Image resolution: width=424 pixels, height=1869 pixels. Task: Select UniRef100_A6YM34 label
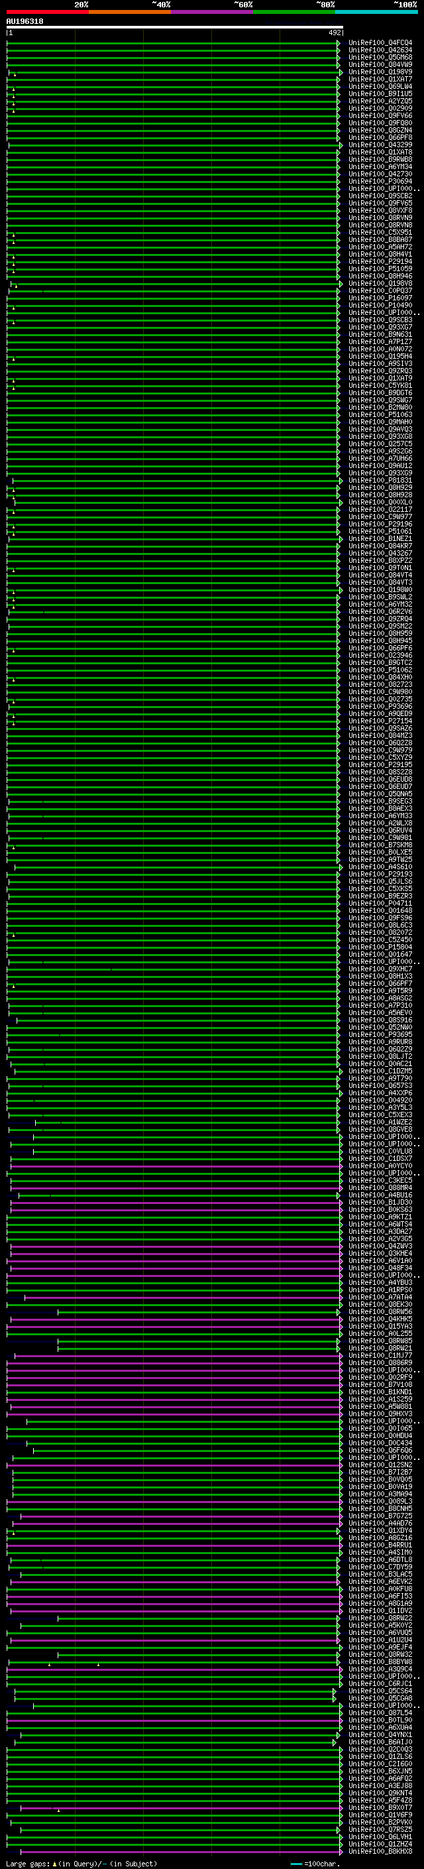pyautogui.click(x=380, y=167)
